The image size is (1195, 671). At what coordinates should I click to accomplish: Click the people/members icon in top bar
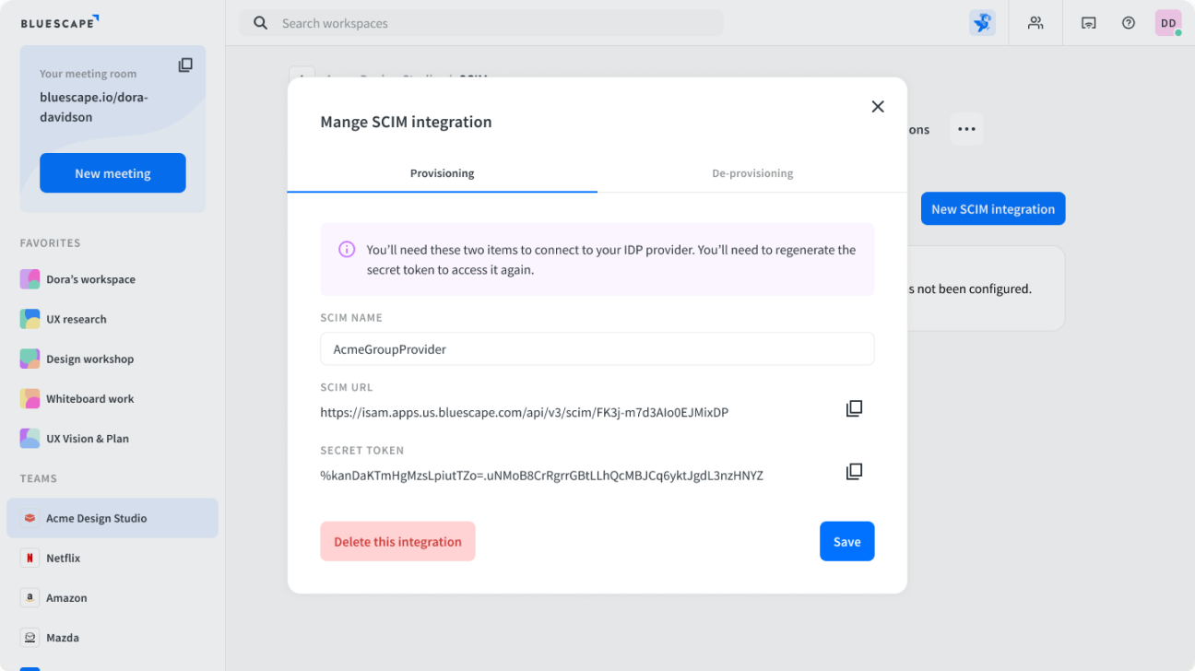(x=1035, y=22)
